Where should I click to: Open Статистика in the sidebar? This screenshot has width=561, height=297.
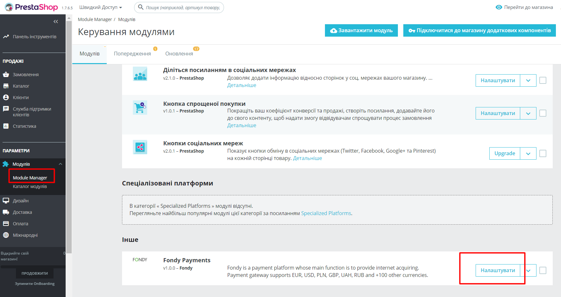[x=25, y=126]
